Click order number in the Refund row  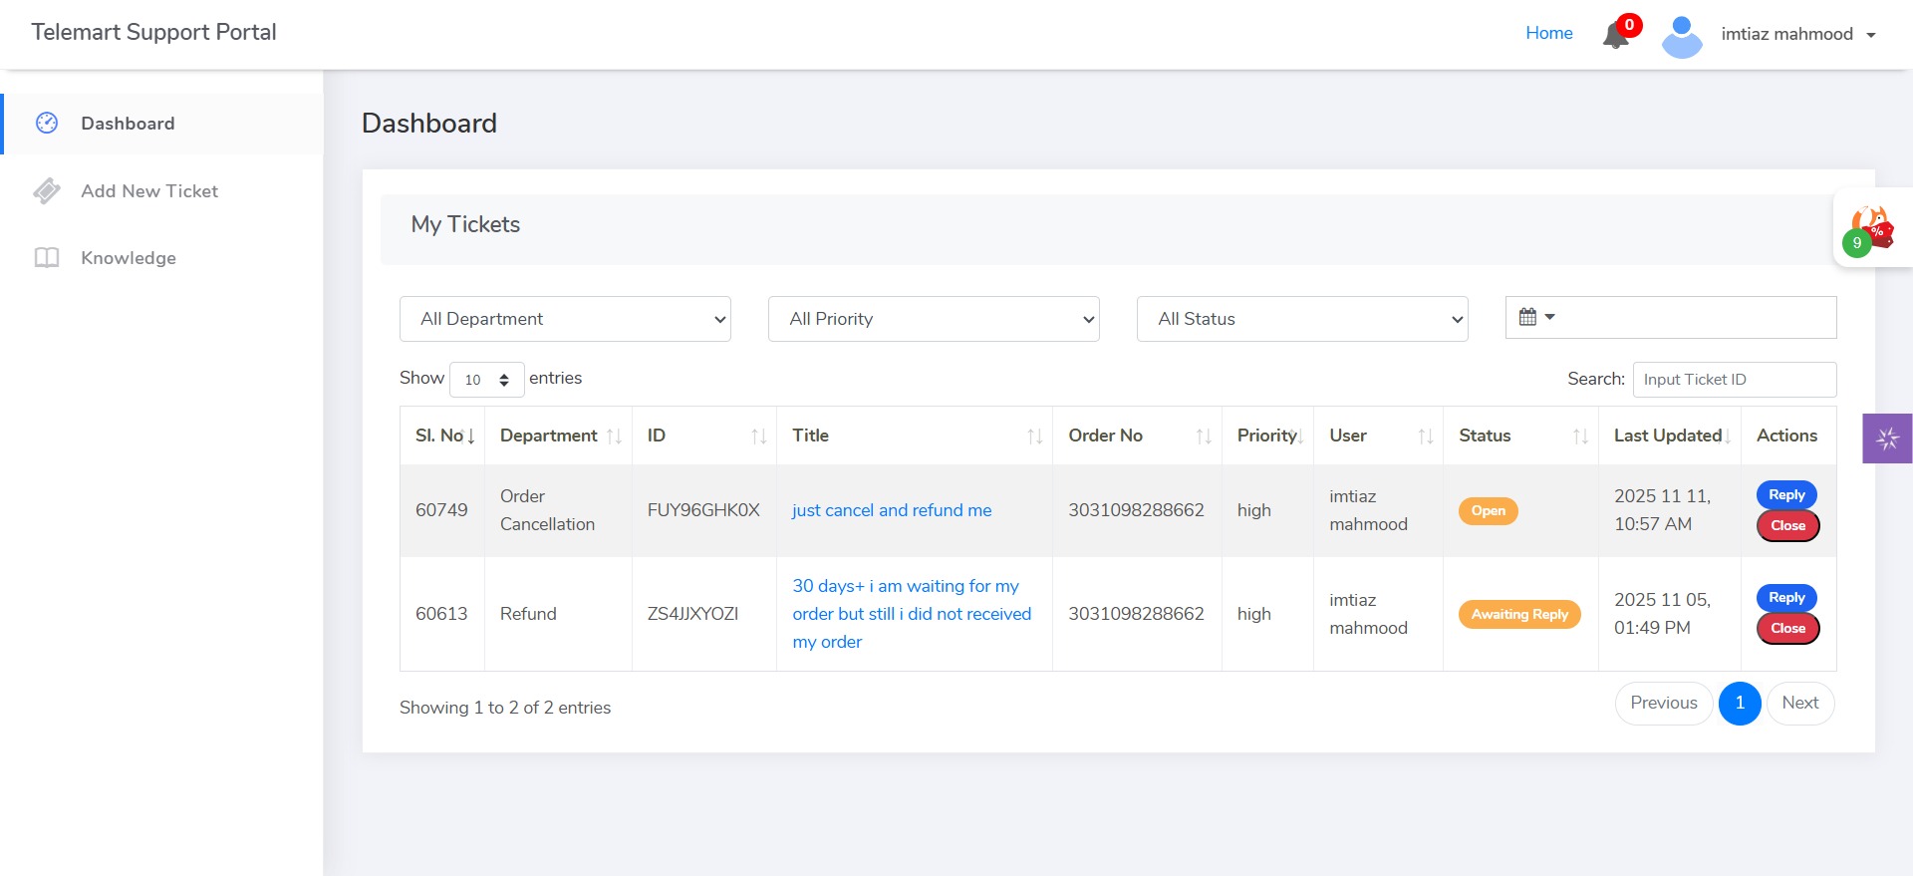pyautogui.click(x=1136, y=614)
